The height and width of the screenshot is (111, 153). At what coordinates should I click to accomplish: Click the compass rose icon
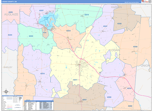[x=6, y=92]
